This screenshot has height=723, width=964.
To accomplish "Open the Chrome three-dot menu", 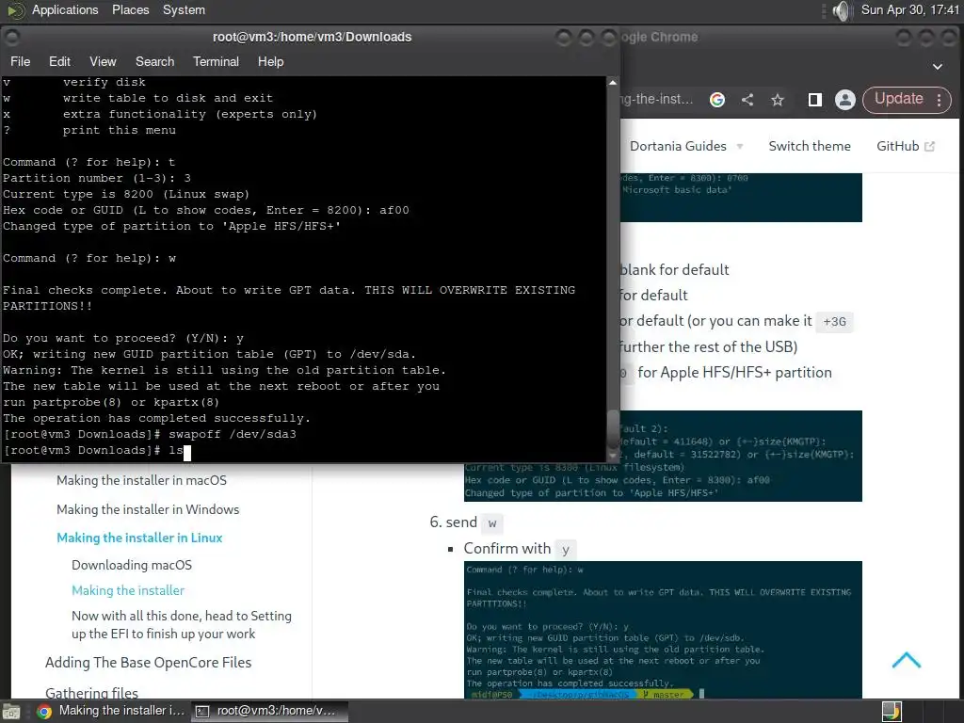I will [939, 100].
